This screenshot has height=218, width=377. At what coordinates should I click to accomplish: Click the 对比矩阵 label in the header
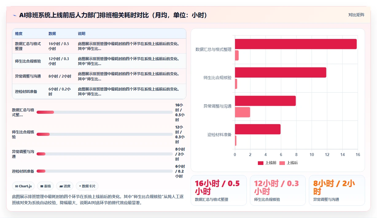[x=356, y=15]
